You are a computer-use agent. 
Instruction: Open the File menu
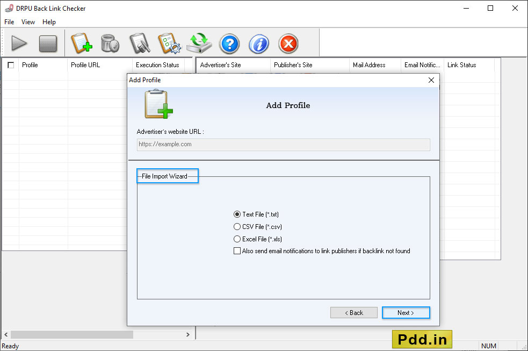pos(9,22)
